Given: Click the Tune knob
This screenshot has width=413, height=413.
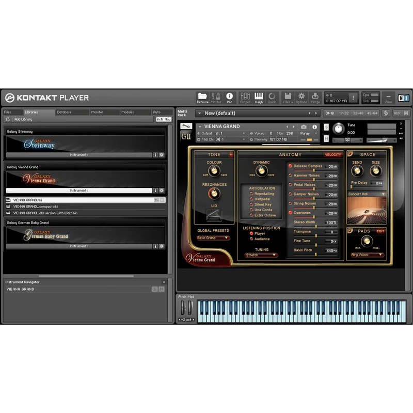Looking at the screenshot, I should tap(339, 129).
